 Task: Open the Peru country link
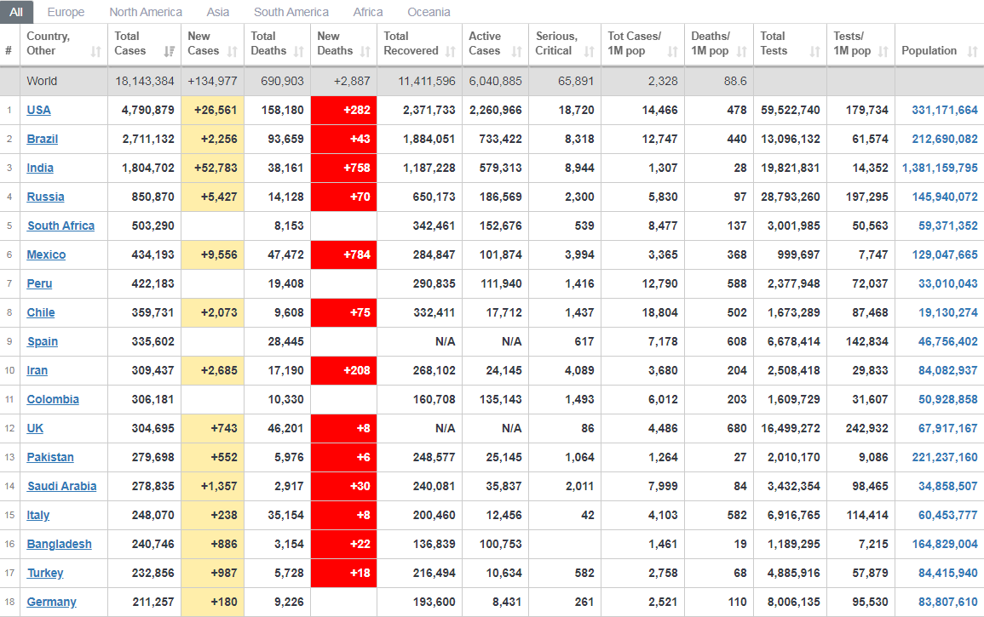click(39, 283)
